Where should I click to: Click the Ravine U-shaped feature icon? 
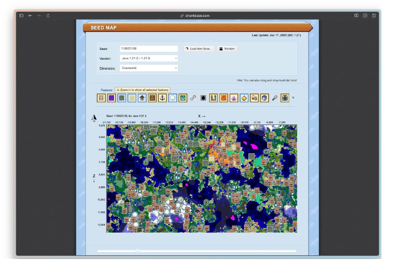coord(213,98)
